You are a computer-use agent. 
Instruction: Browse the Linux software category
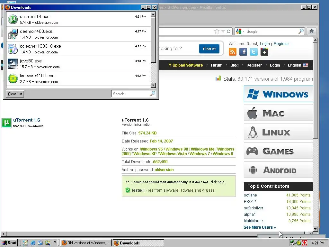coord(278,132)
